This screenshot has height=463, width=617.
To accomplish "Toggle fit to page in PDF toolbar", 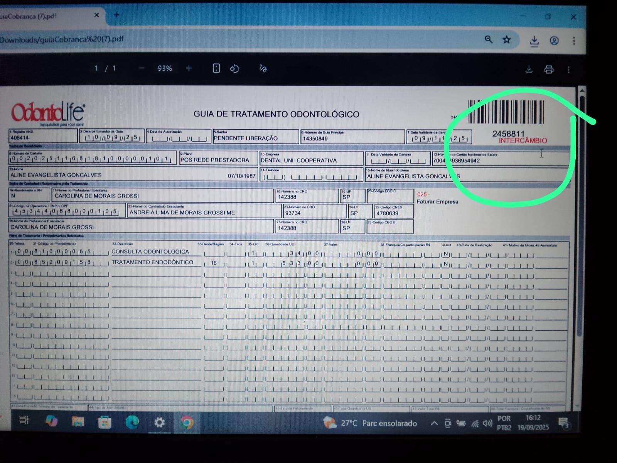I will pos(216,68).
